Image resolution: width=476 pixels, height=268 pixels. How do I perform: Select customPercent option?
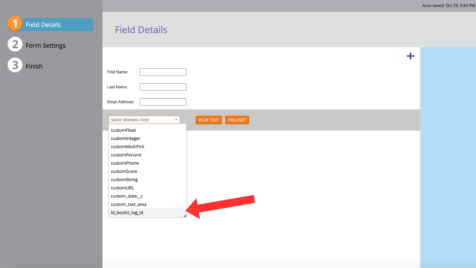[126, 155]
